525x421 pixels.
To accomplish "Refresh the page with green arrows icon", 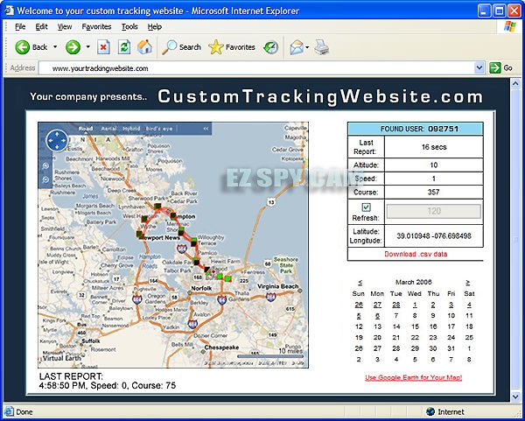I will click(x=124, y=47).
